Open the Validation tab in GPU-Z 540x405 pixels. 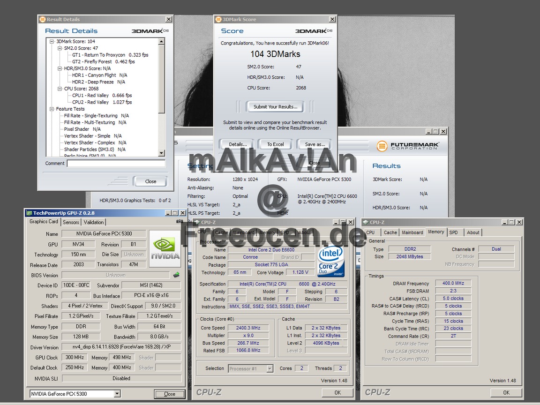[94, 222]
